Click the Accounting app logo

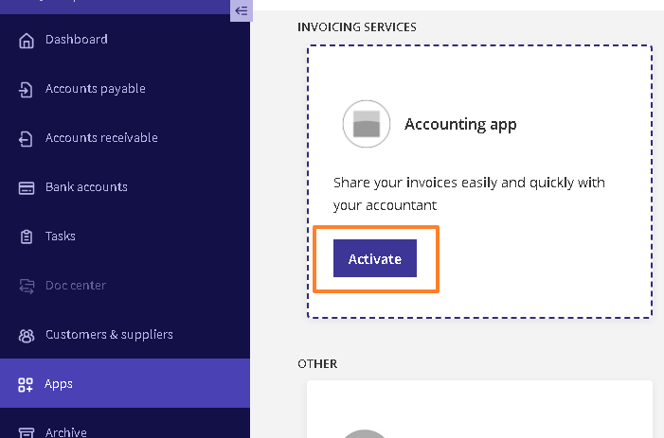367,124
